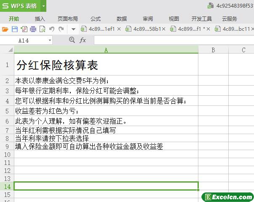Click the formula bar input field
Viewport: 254px width, 202px height.
(174, 40)
